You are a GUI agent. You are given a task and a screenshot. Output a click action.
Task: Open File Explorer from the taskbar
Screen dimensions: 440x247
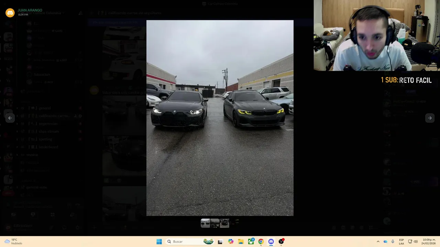point(241,242)
